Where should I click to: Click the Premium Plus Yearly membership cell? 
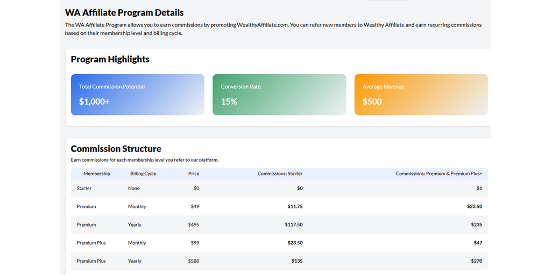91,262
